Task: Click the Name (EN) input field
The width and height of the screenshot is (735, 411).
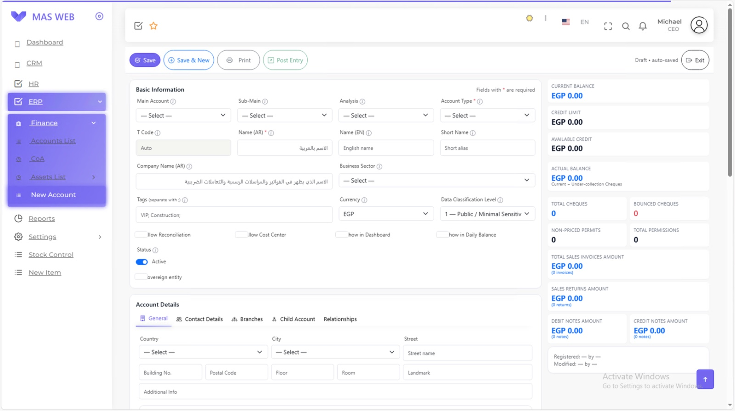Action: pyautogui.click(x=386, y=148)
